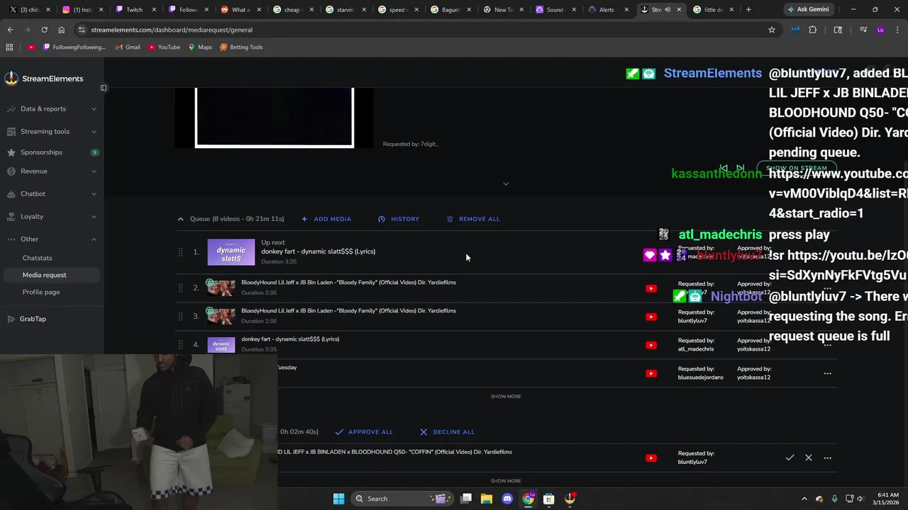Viewport: 908px width, 510px height.
Task: Click the GrabTap play icon
Action: coord(11,319)
